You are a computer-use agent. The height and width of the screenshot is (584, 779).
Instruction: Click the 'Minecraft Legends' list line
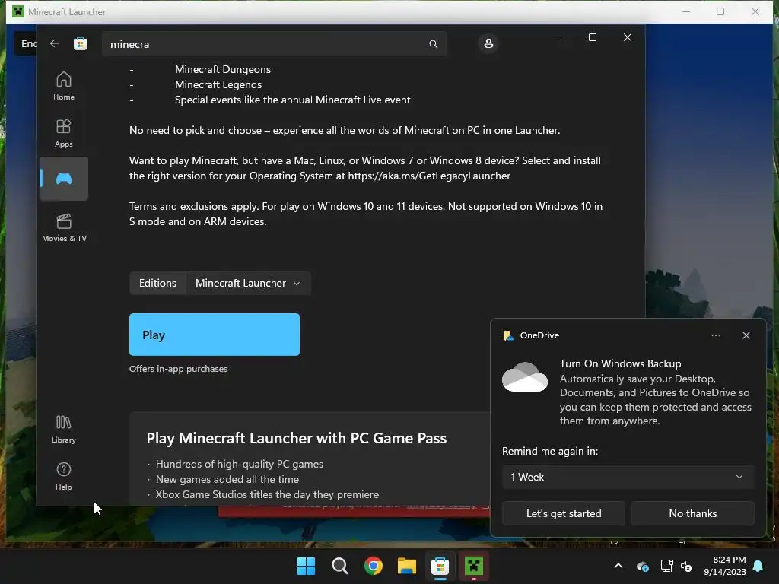click(x=218, y=84)
